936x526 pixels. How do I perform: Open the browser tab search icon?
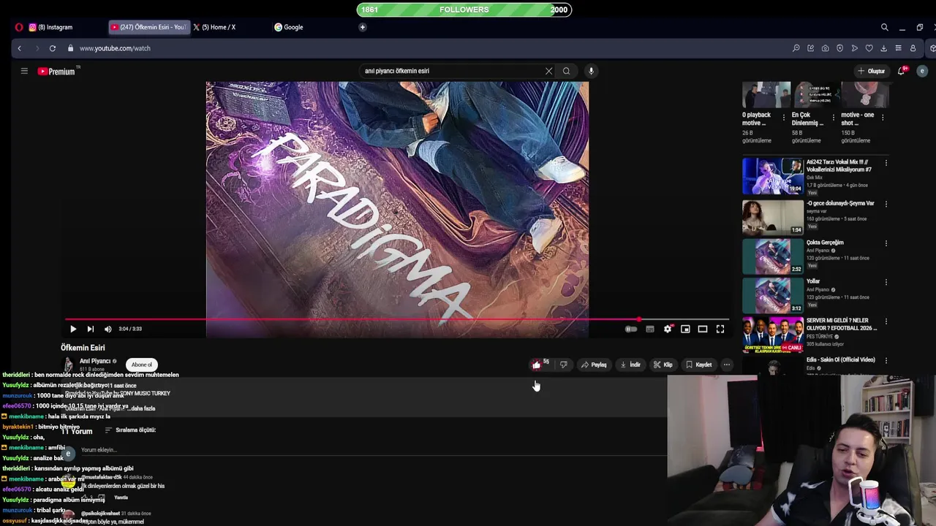(885, 27)
